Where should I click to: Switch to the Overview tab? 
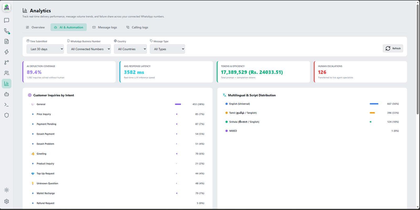click(35, 27)
